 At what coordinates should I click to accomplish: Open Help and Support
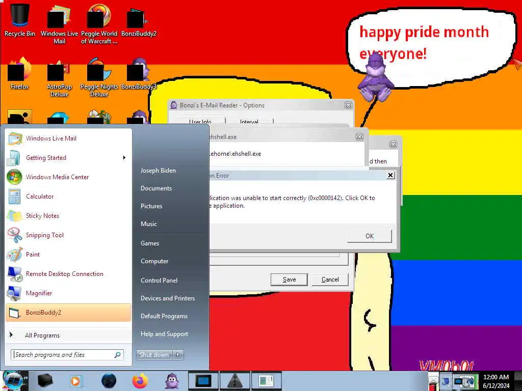tap(165, 334)
